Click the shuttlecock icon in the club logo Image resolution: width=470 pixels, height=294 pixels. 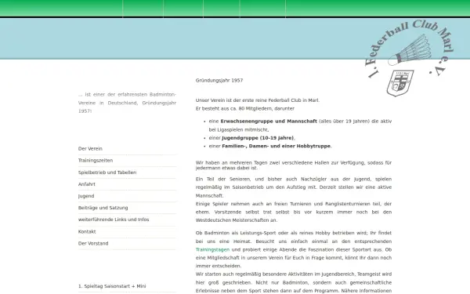coord(410,50)
